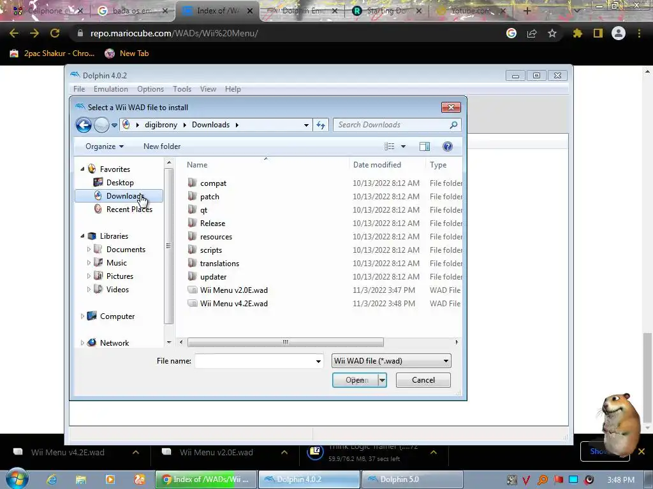Viewport: 653px width, 489px height.
Task: Open Chrome three-dot menu
Action: point(639,33)
